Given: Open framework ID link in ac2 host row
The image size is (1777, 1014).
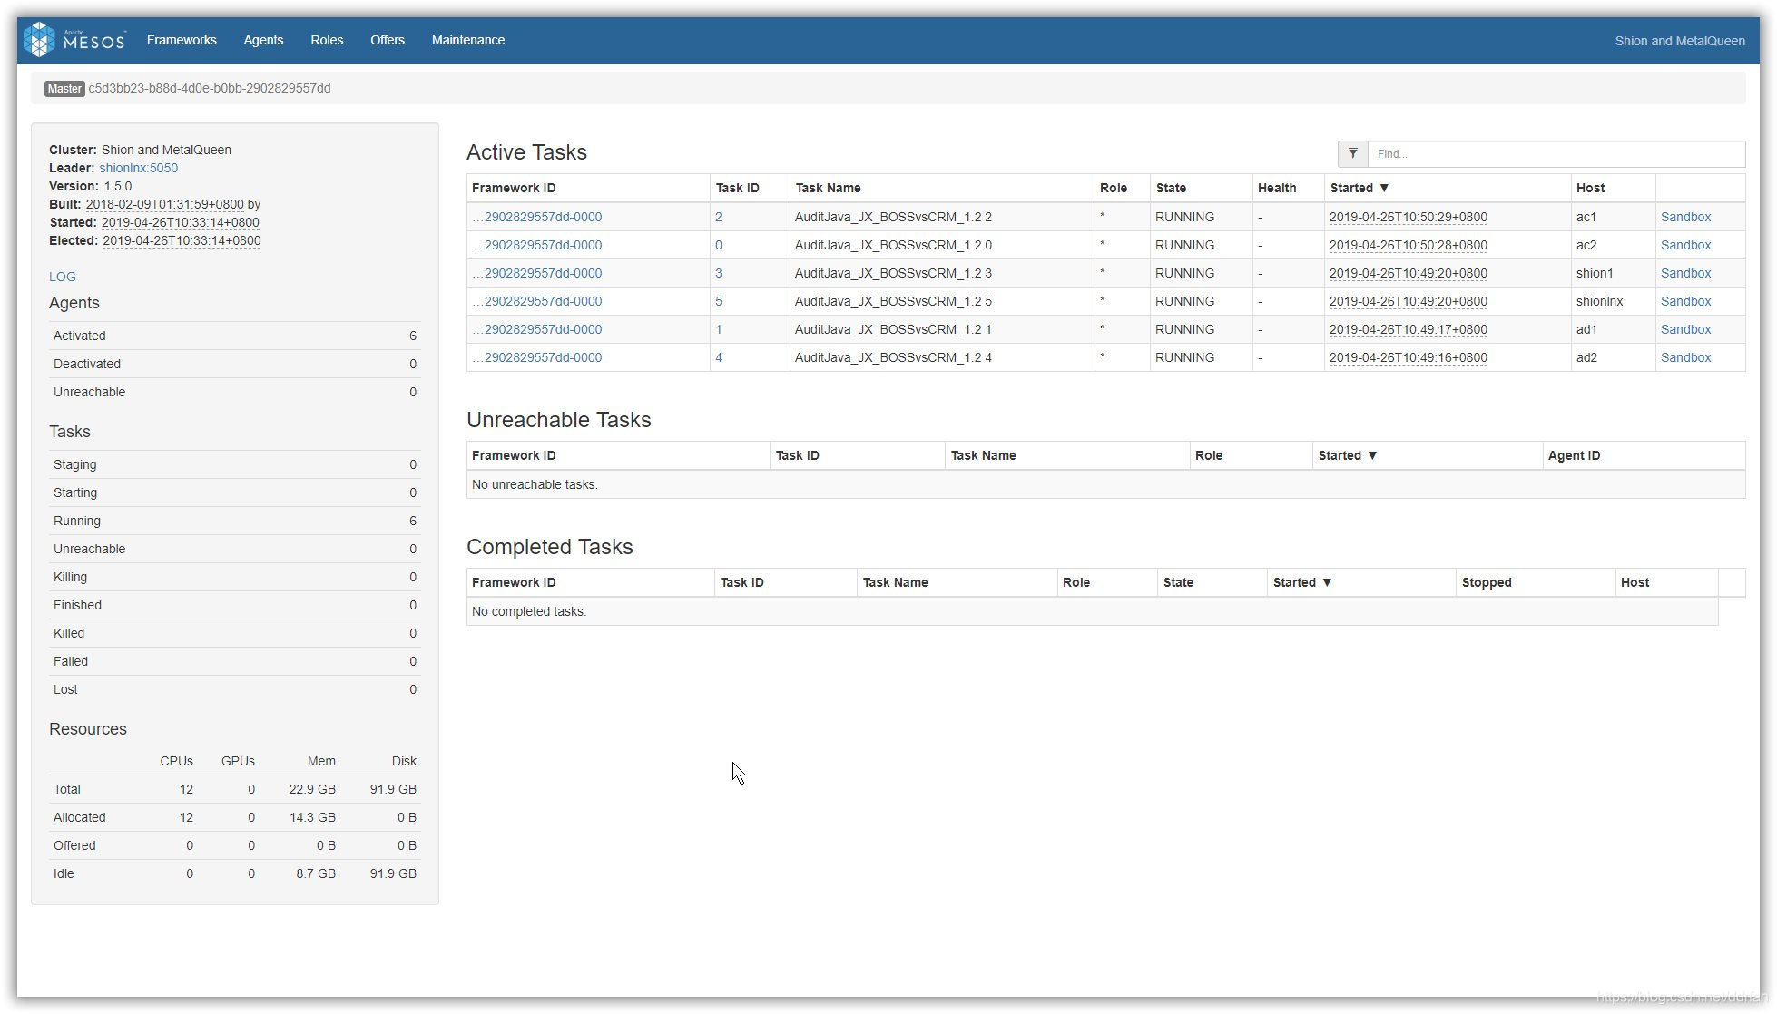Looking at the screenshot, I should (x=537, y=245).
